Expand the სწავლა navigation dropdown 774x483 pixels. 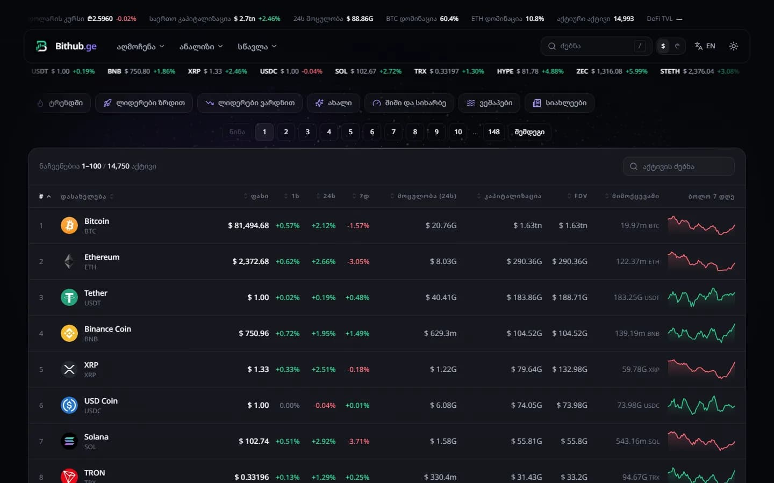257,47
